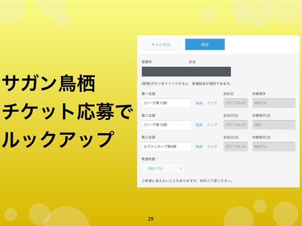302x226 pixels.
Task: Click the 試合日 field 2017-05-07
Action: [236, 103]
